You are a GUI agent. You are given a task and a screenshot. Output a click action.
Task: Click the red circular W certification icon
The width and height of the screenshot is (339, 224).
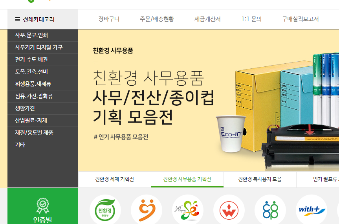(229, 210)
